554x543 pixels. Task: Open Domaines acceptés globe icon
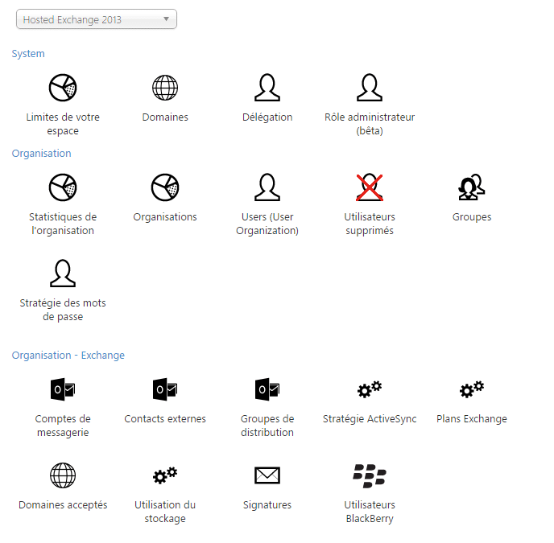click(63, 475)
